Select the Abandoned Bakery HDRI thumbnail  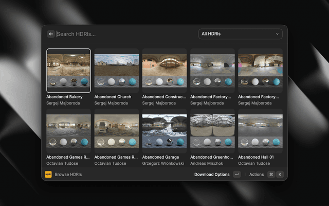coord(68,71)
